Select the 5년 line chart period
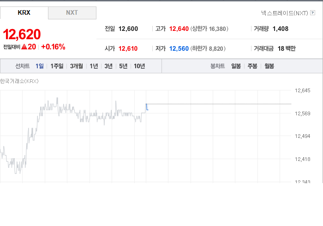The image size is (323, 226). [x=123, y=66]
